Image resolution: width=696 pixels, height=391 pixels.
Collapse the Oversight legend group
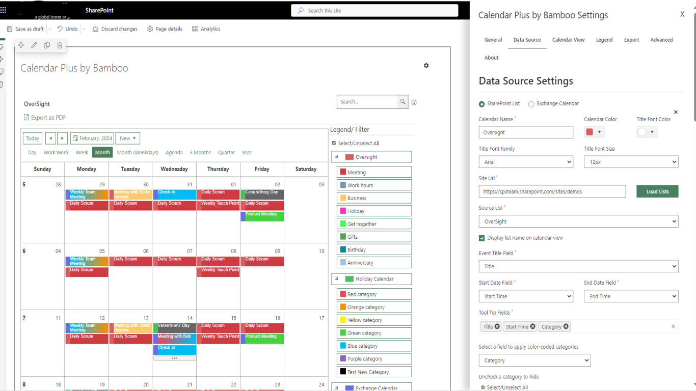[336, 157]
